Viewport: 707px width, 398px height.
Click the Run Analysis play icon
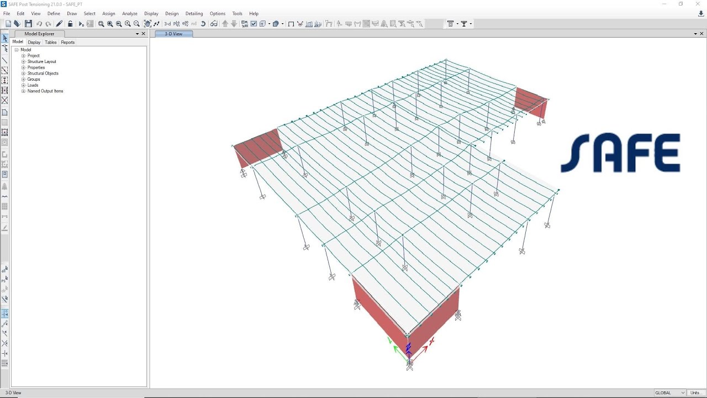pyautogui.click(x=81, y=24)
